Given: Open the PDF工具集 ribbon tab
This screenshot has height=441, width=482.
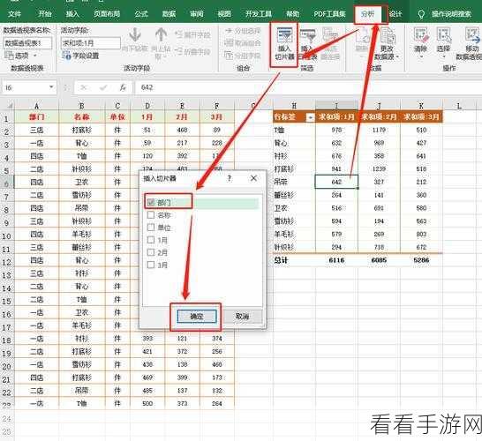Looking at the screenshot, I should (329, 14).
